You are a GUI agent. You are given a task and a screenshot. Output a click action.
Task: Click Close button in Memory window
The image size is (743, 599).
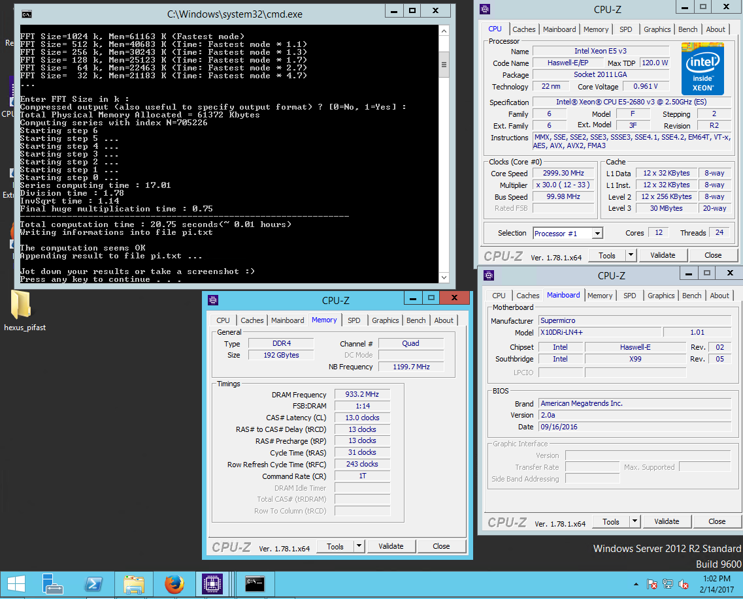(x=441, y=547)
